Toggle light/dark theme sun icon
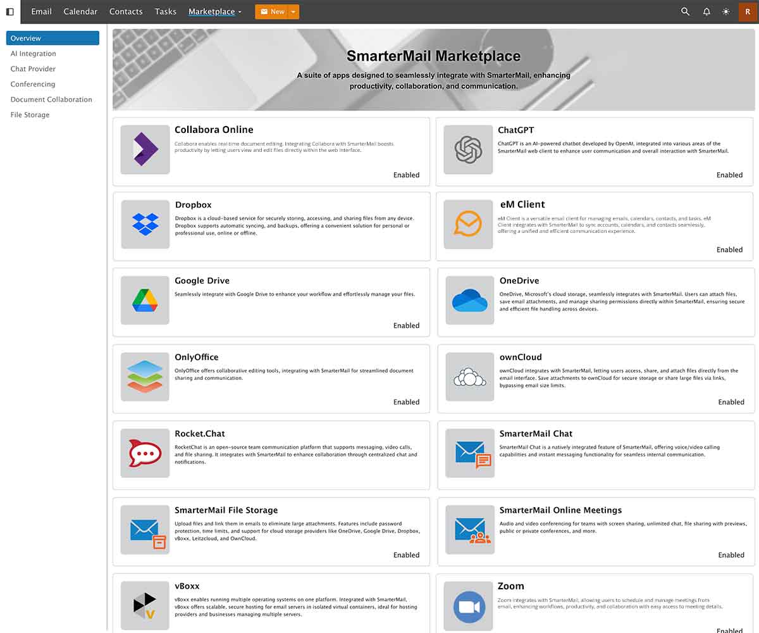The height and width of the screenshot is (633, 759). pyautogui.click(x=726, y=11)
